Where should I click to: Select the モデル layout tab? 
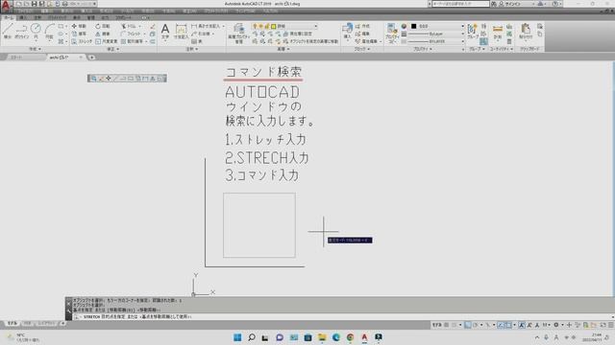(x=12, y=324)
